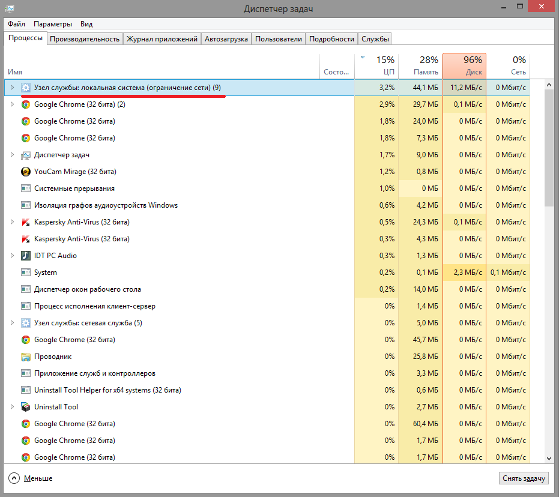Screen dimensions: 559x497
Task: Click the scrollbar up arrow
Action: (x=549, y=85)
